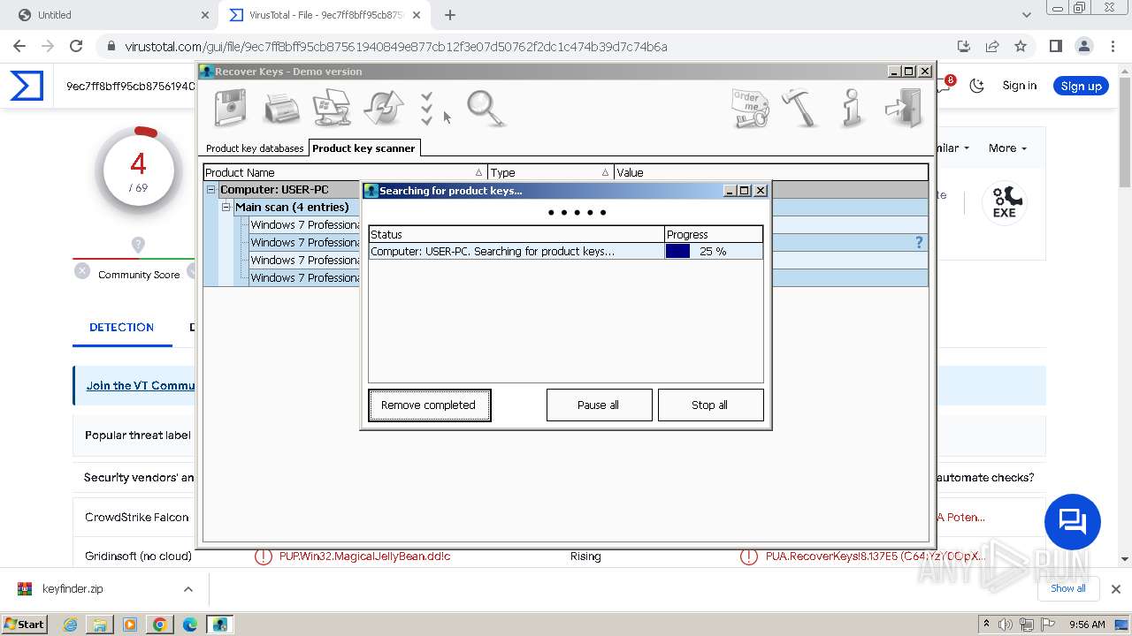This screenshot has height=636, width=1132.
Task: Click the Value column header
Action: 771,172
